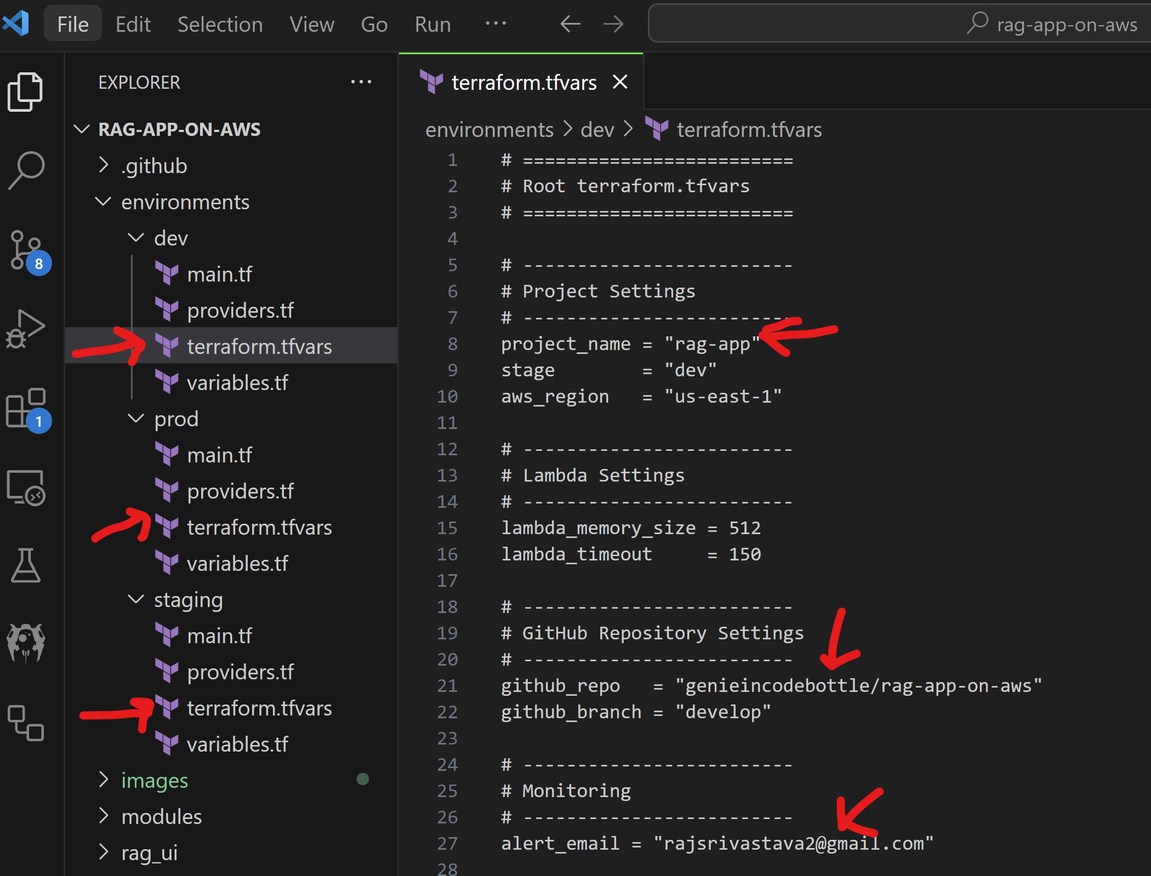Collapse the environments folder
The width and height of the screenshot is (1151, 876).
click(185, 202)
